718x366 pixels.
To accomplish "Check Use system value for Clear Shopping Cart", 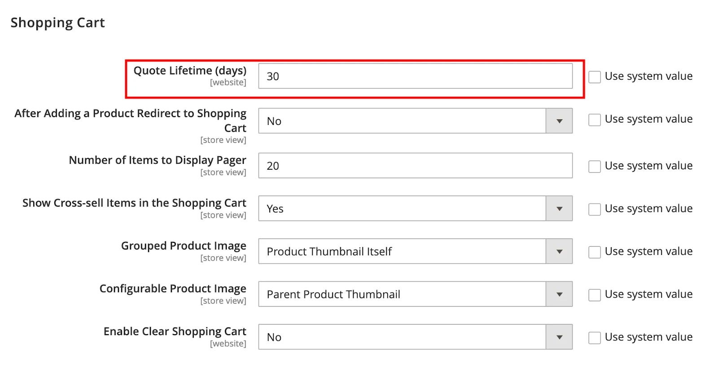I will tap(595, 338).
